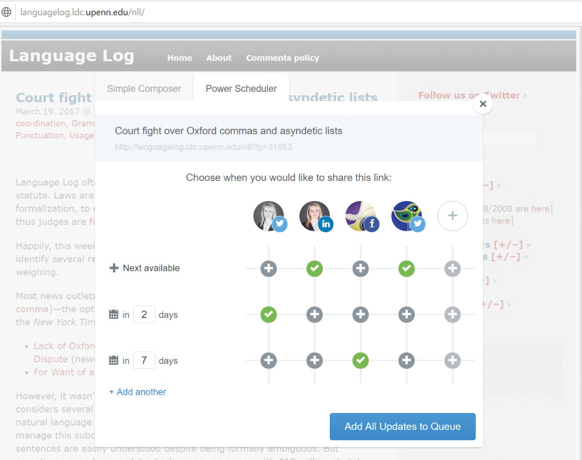The width and height of the screenshot is (582, 460).
Task: Switch to the Simple Composer tab
Action: tap(143, 88)
